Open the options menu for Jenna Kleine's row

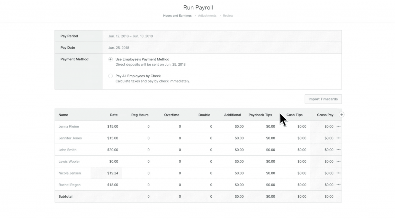[338, 126]
